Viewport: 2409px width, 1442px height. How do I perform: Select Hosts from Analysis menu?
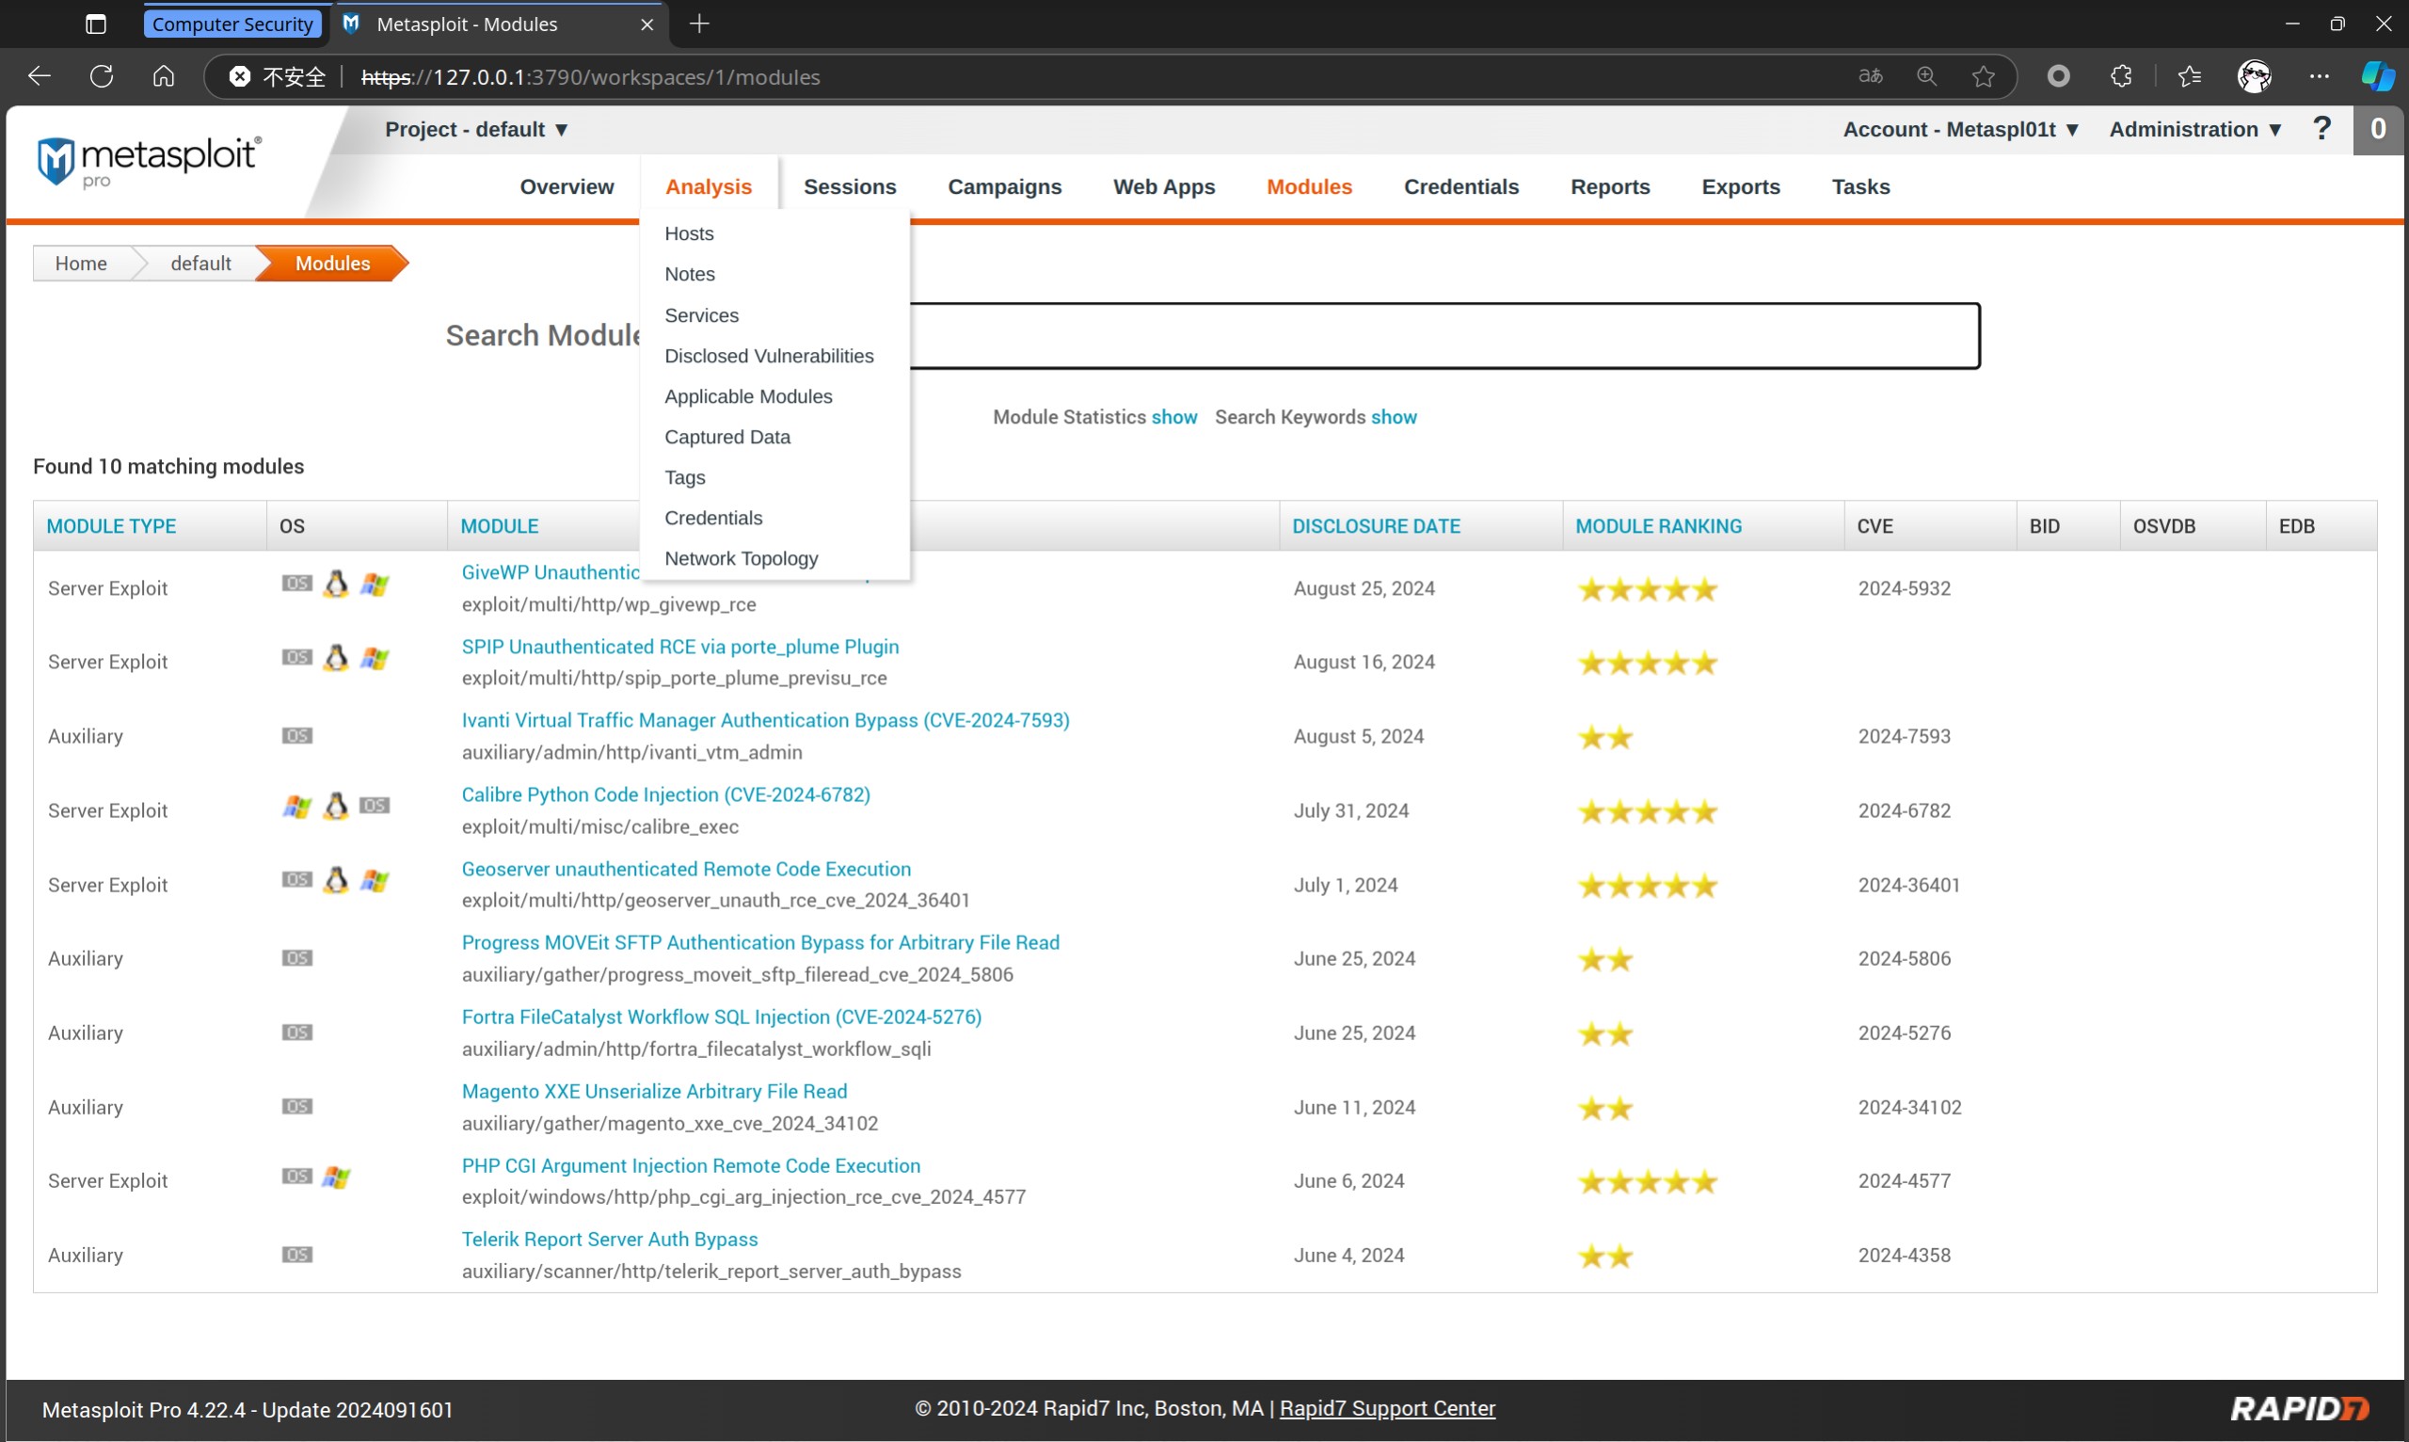tap(689, 233)
